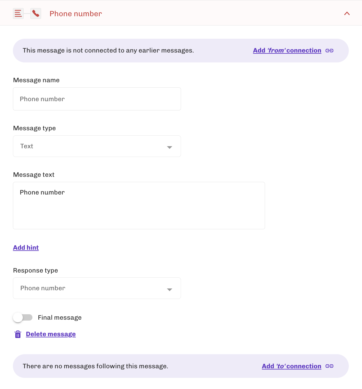The width and height of the screenshot is (362, 389).
Task: Click the link icon beside 'to' connection
Action: [x=329, y=366]
